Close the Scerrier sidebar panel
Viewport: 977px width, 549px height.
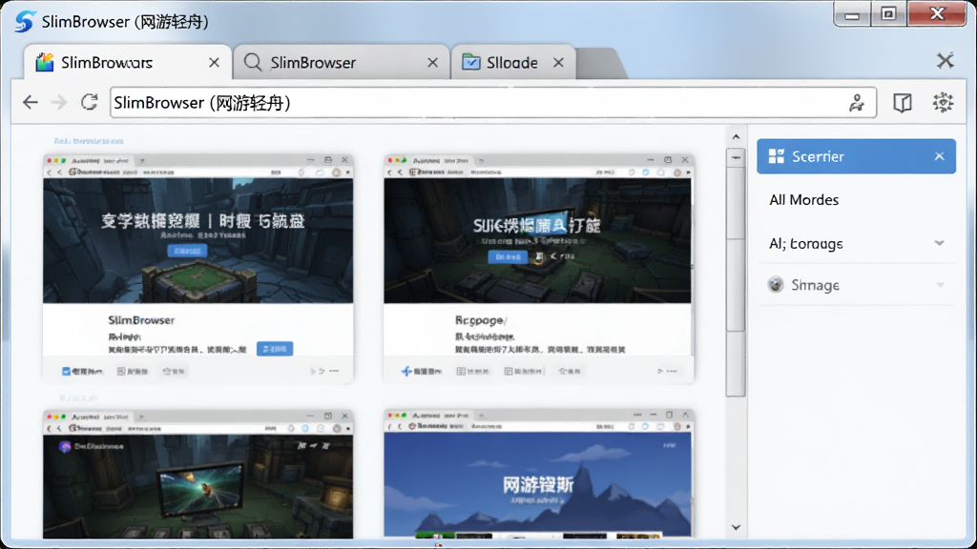click(x=940, y=156)
